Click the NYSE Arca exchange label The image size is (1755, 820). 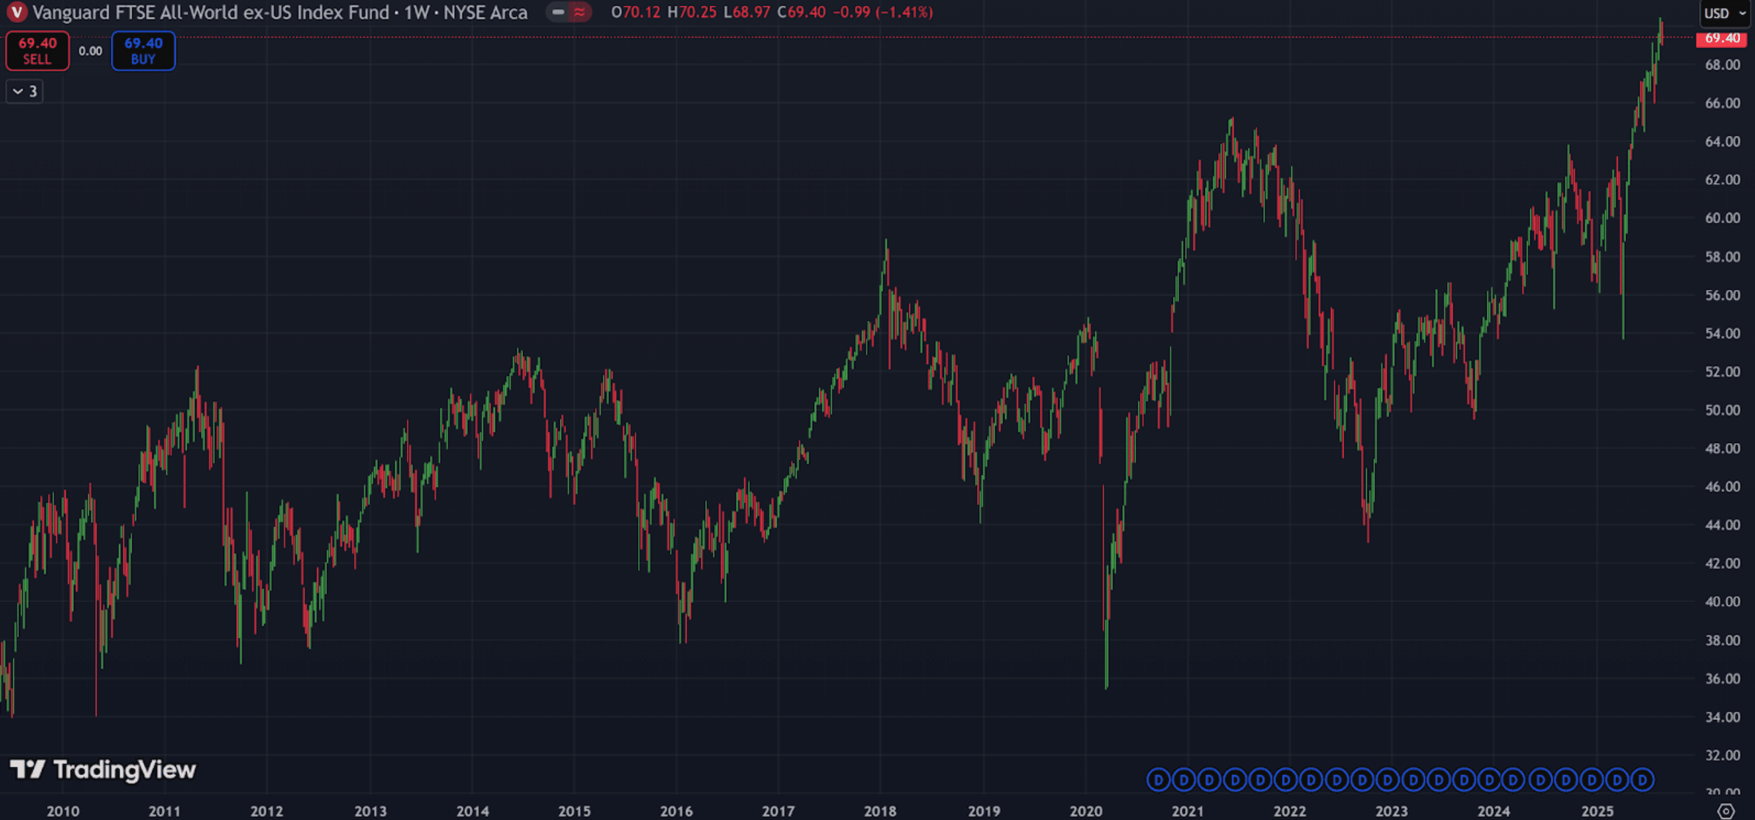pyautogui.click(x=485, y=13)
